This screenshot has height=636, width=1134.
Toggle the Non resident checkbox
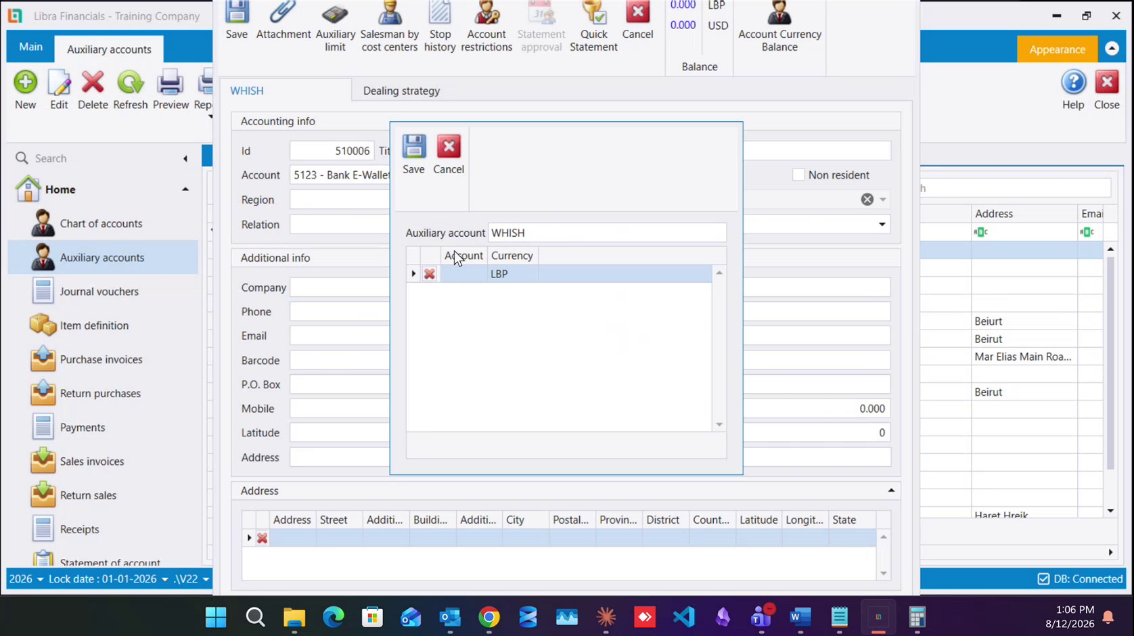tap(798, 175)
